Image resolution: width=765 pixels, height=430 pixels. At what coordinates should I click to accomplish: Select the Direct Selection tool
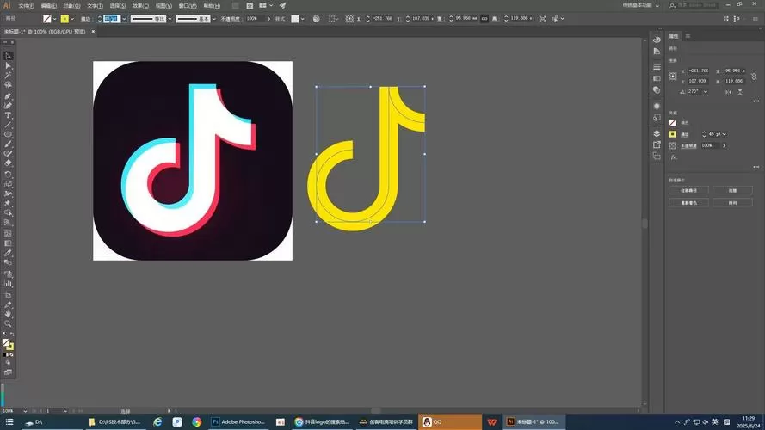pos(8,66)
